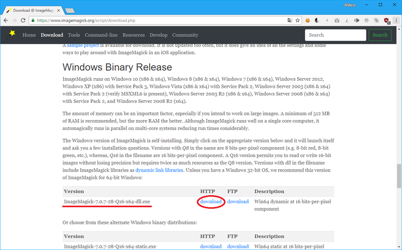Open a new tab with the tab button
This screenshot has height=250, width=402.
pyautogui.click(x=70, y=11)
